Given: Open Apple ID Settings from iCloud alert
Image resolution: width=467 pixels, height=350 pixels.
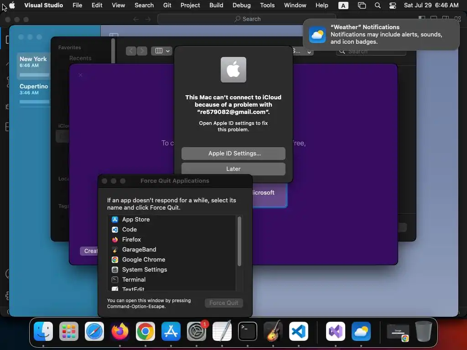Looking at the screenshot, I should pyautogui.click(x=233, y=153).
